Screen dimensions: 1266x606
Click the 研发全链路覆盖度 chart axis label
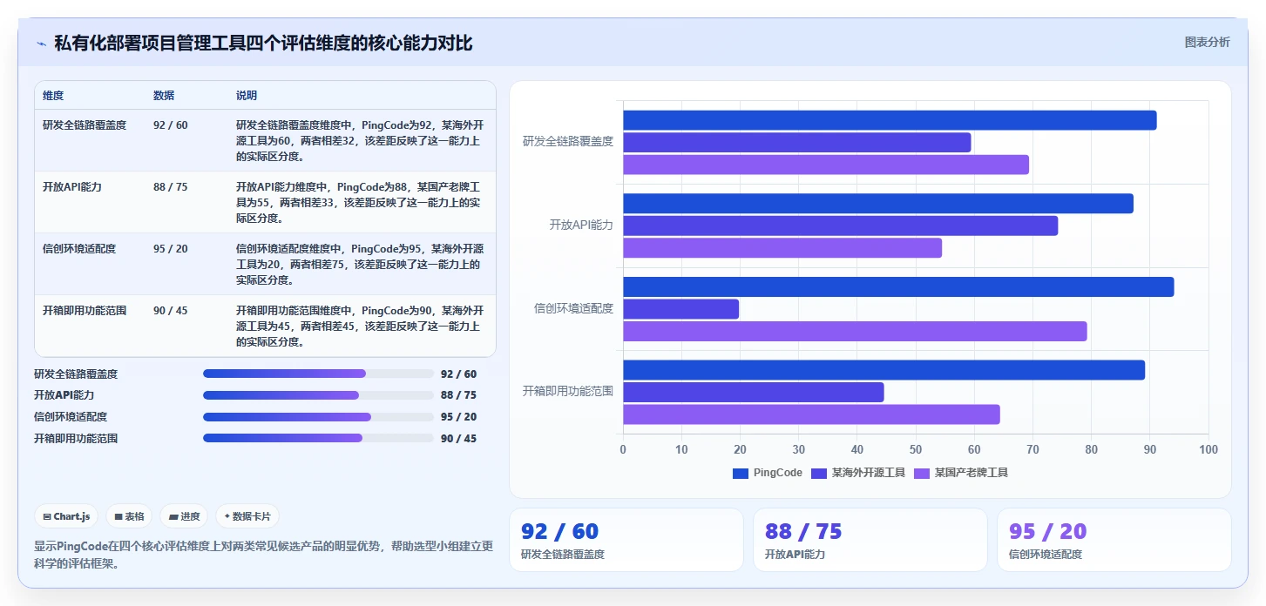pyautogui.click(x=568, y=141)
